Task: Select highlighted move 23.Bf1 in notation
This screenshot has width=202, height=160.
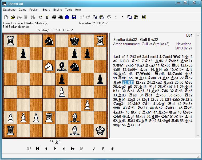Action: [128, 82]
